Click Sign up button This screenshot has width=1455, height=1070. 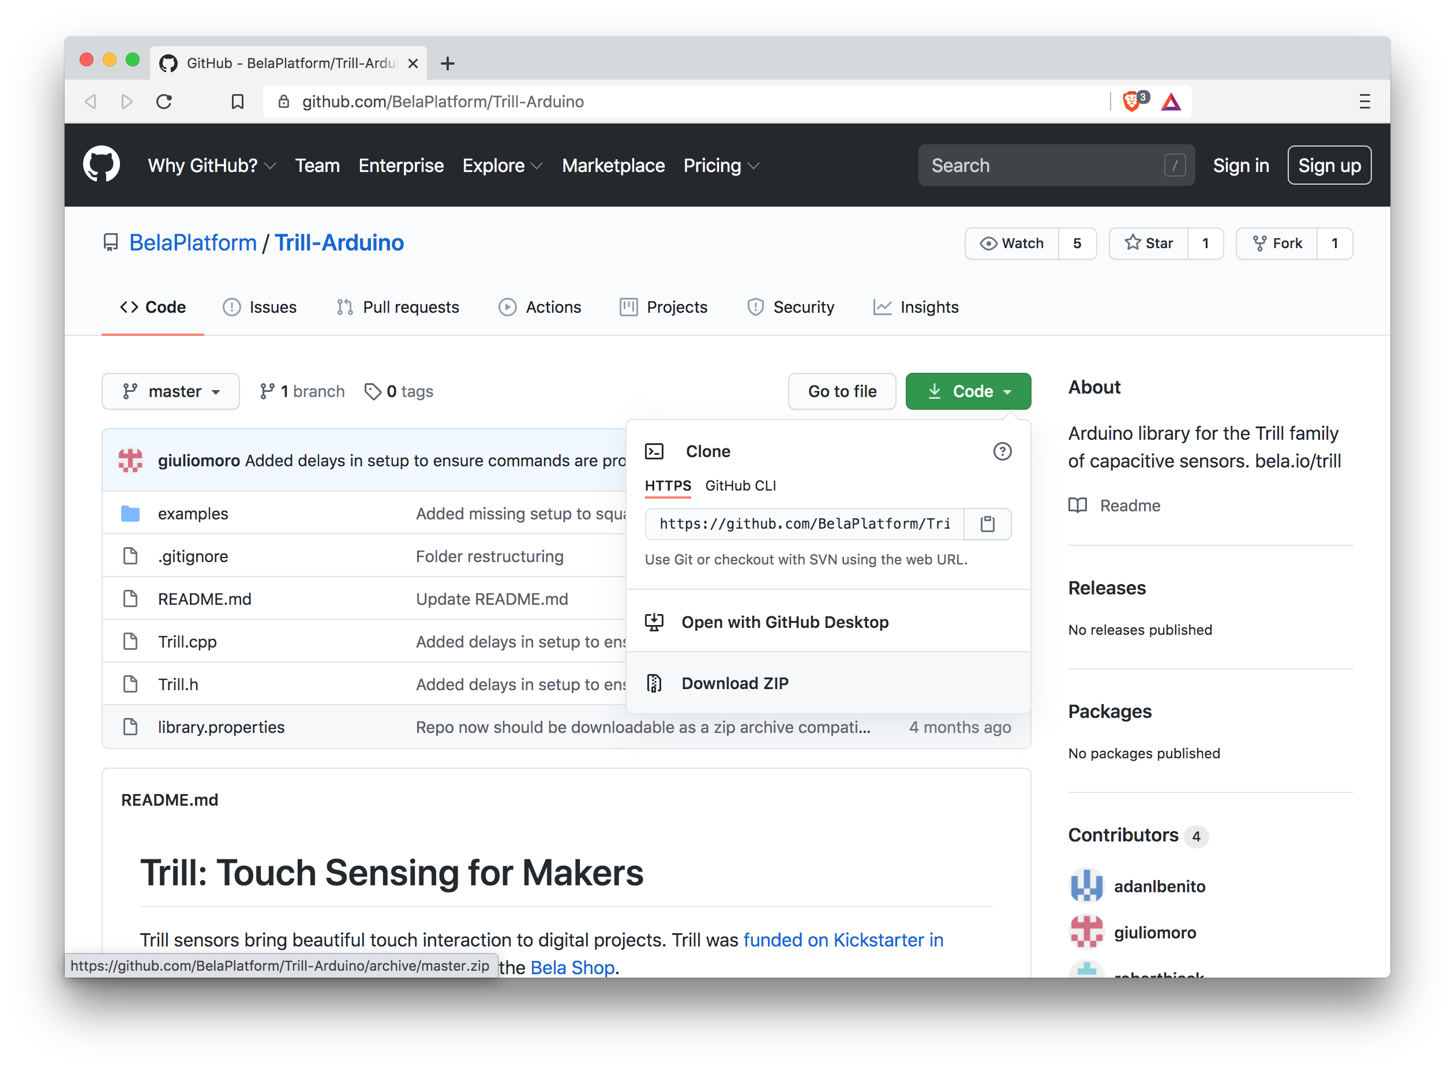1329,166
